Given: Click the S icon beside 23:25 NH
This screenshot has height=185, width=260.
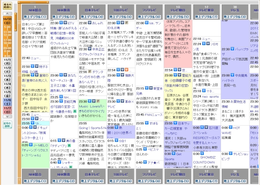Looking at the screenshot, I should click(x=61, y=97).
